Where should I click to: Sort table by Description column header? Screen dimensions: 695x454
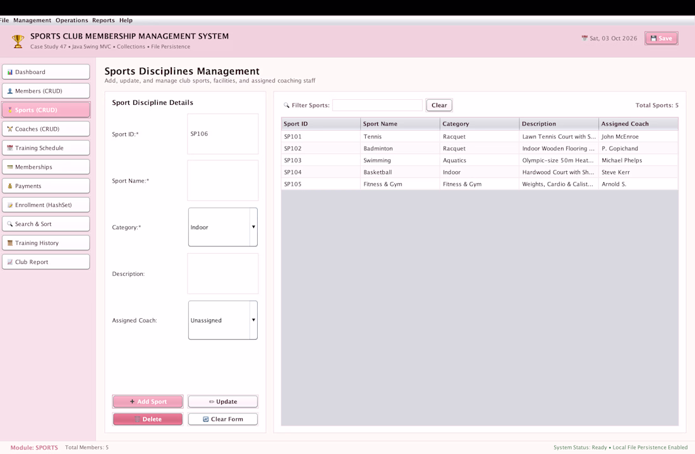point(559,124)
